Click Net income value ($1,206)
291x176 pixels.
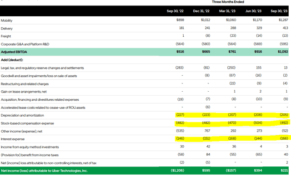point(177,170)
